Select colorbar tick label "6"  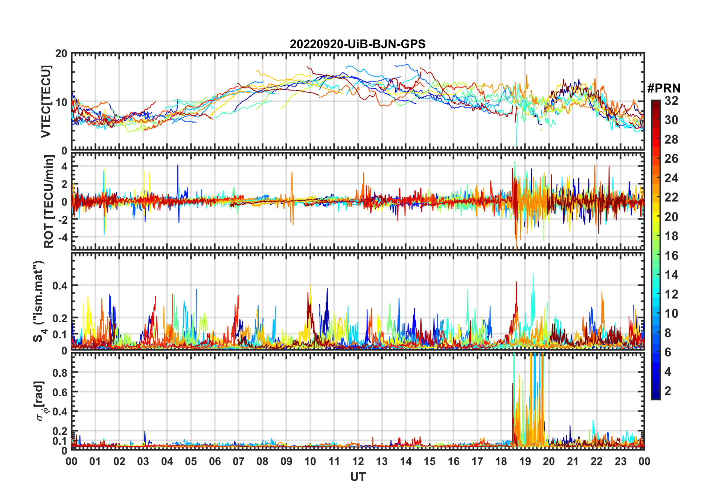pos(668,352)
